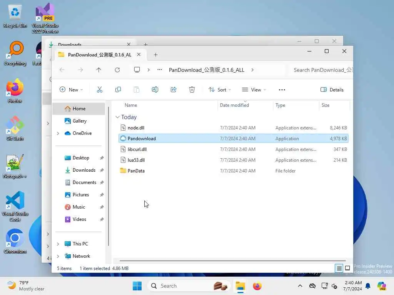Click the Windows Start button
Image resolution: width=394 pixels, height=295 pixels.
137,286
